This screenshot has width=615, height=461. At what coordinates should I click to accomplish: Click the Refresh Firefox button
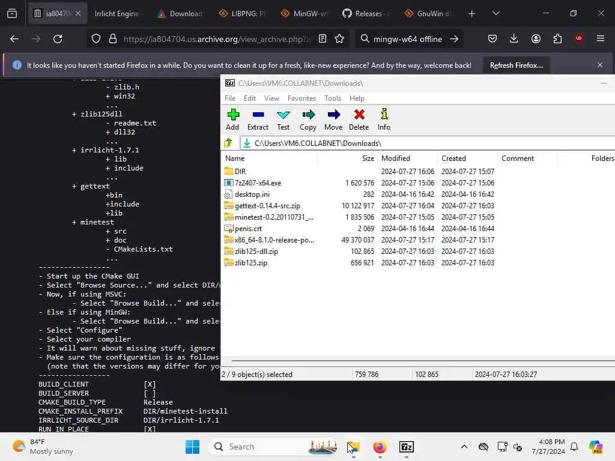click(x=516, y=65)
